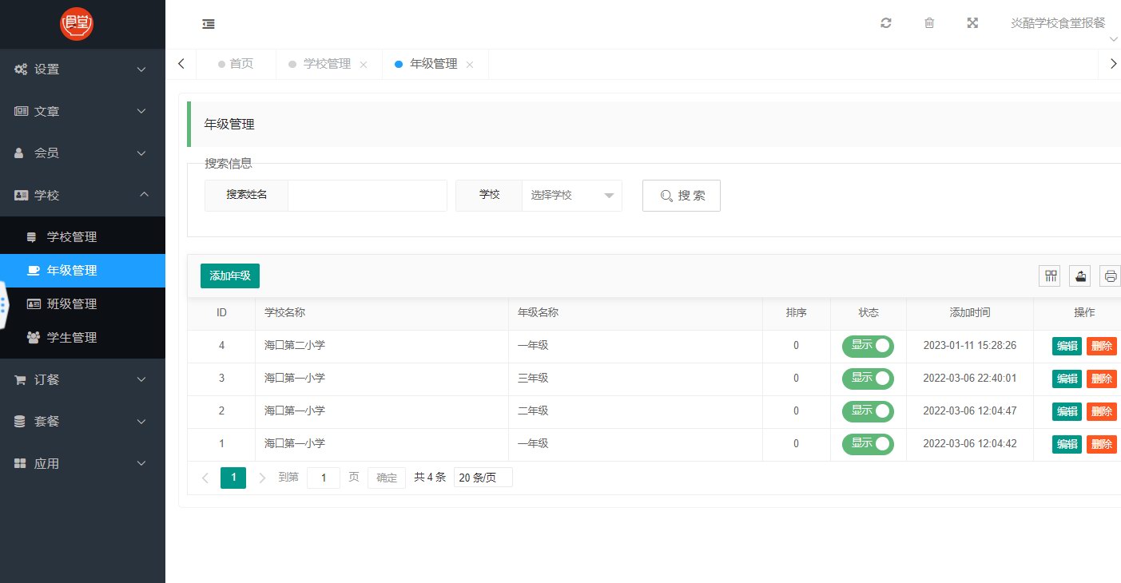Click the print table icon
Viewport: 1121px width, 583px height.
click(x=1110, y=276)
